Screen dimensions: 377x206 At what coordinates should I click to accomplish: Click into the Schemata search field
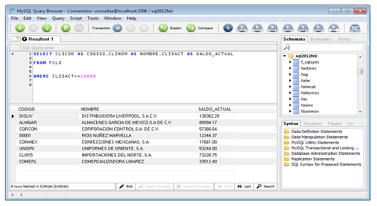coord(323,47)
